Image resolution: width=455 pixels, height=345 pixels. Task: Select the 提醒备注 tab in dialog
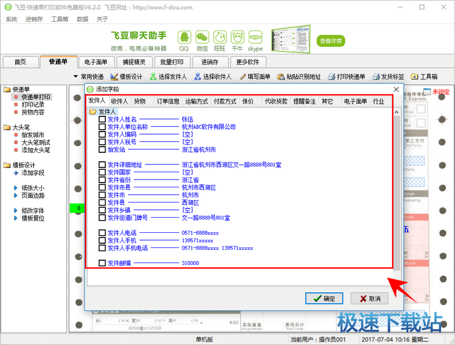coord(304,101)
